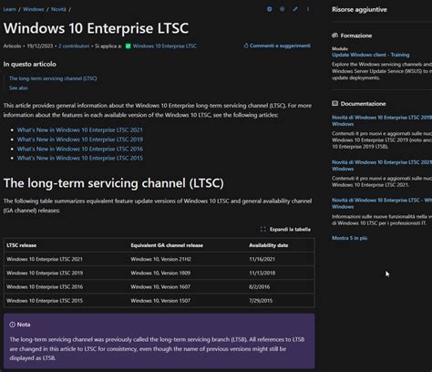
Task: Open What's New in Windows 10 Enterprise LTSC 2016
Action: (x=80, y=149)
